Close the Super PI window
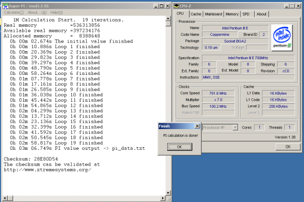The height and width of the screenshot is (202, 304). click(x=168, y=6)
